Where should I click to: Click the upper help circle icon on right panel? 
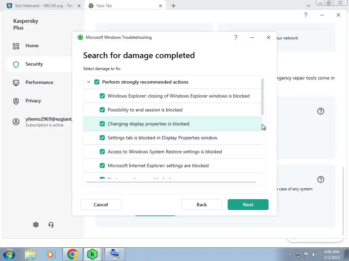320,111
